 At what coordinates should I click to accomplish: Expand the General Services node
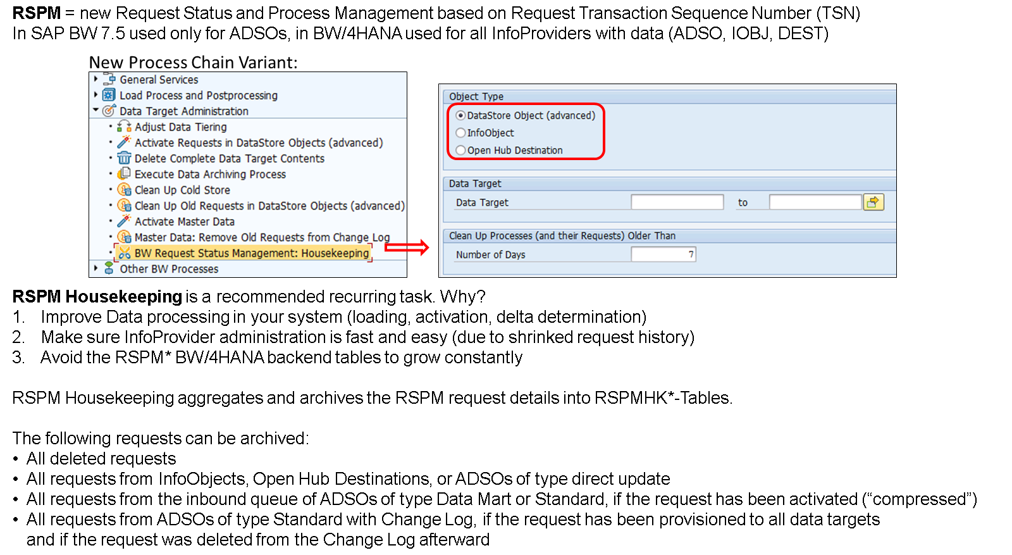(x=96, y=79)
